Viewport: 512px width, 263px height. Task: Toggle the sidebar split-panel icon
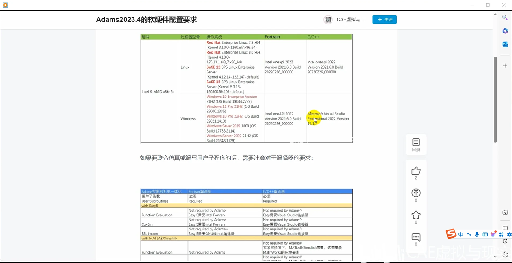[505, 228]
